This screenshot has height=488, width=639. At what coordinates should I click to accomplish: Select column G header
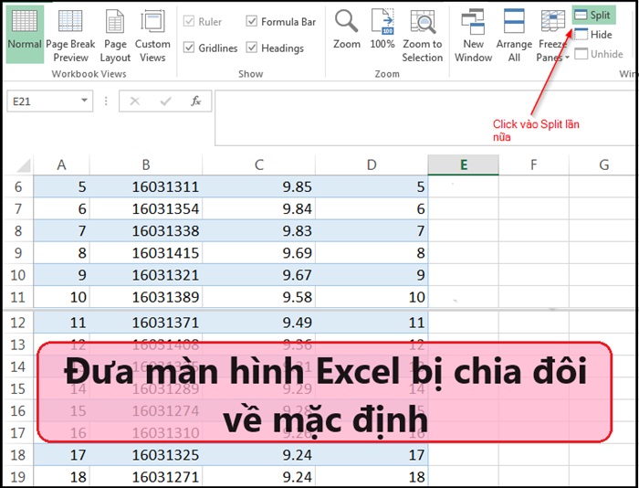[x=603, y=165]
